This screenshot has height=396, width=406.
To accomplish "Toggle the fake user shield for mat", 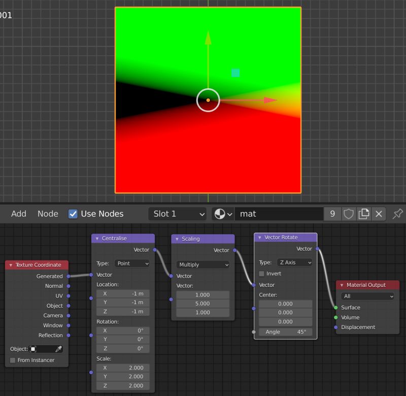I will (349, 214).
